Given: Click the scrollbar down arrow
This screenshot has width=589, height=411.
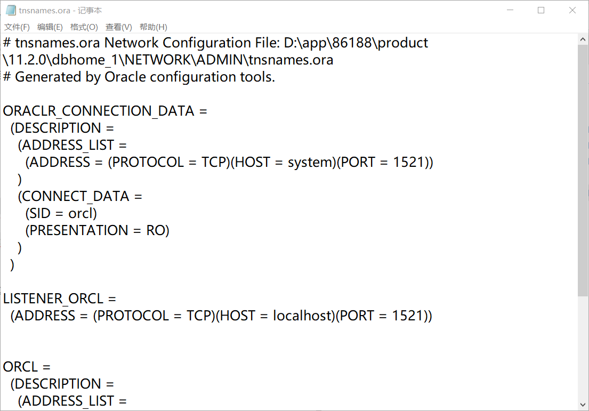Looking at the screenshot, I should click(583, 404).
